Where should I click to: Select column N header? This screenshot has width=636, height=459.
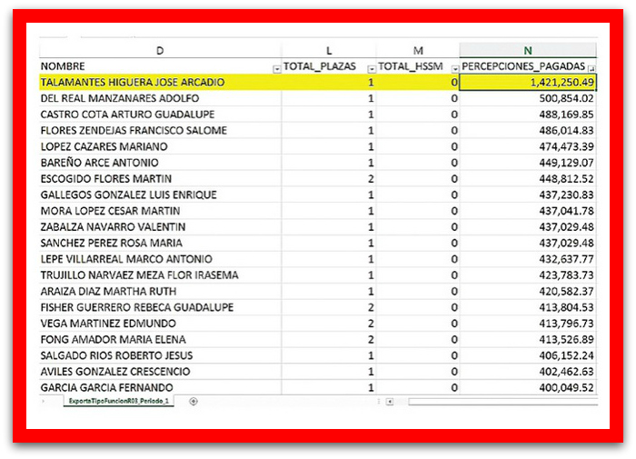point(528,50)
